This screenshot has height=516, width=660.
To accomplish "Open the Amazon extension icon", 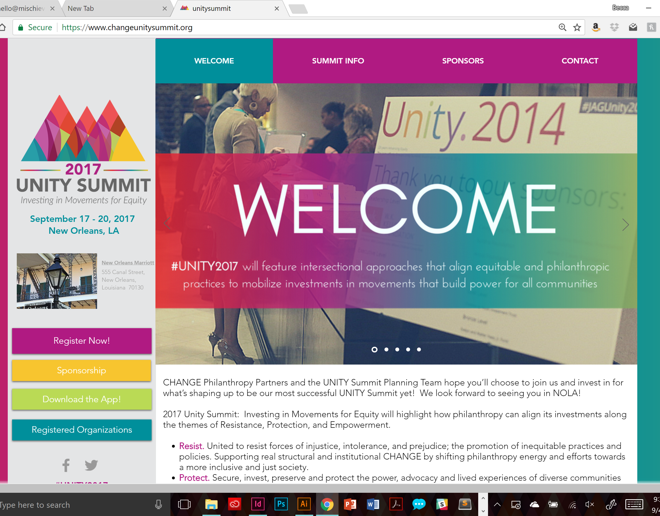I will pyautogui.click(x=596, y=28).
